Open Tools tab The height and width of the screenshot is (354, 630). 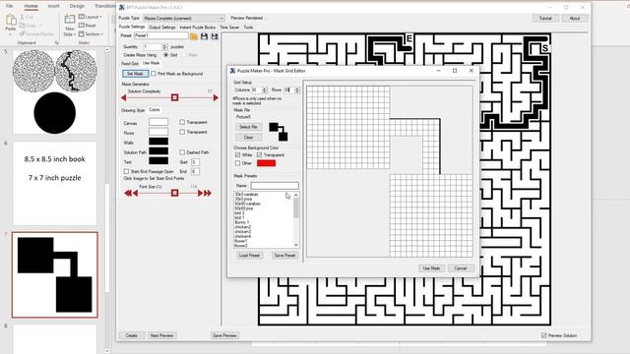coord(248,28)
